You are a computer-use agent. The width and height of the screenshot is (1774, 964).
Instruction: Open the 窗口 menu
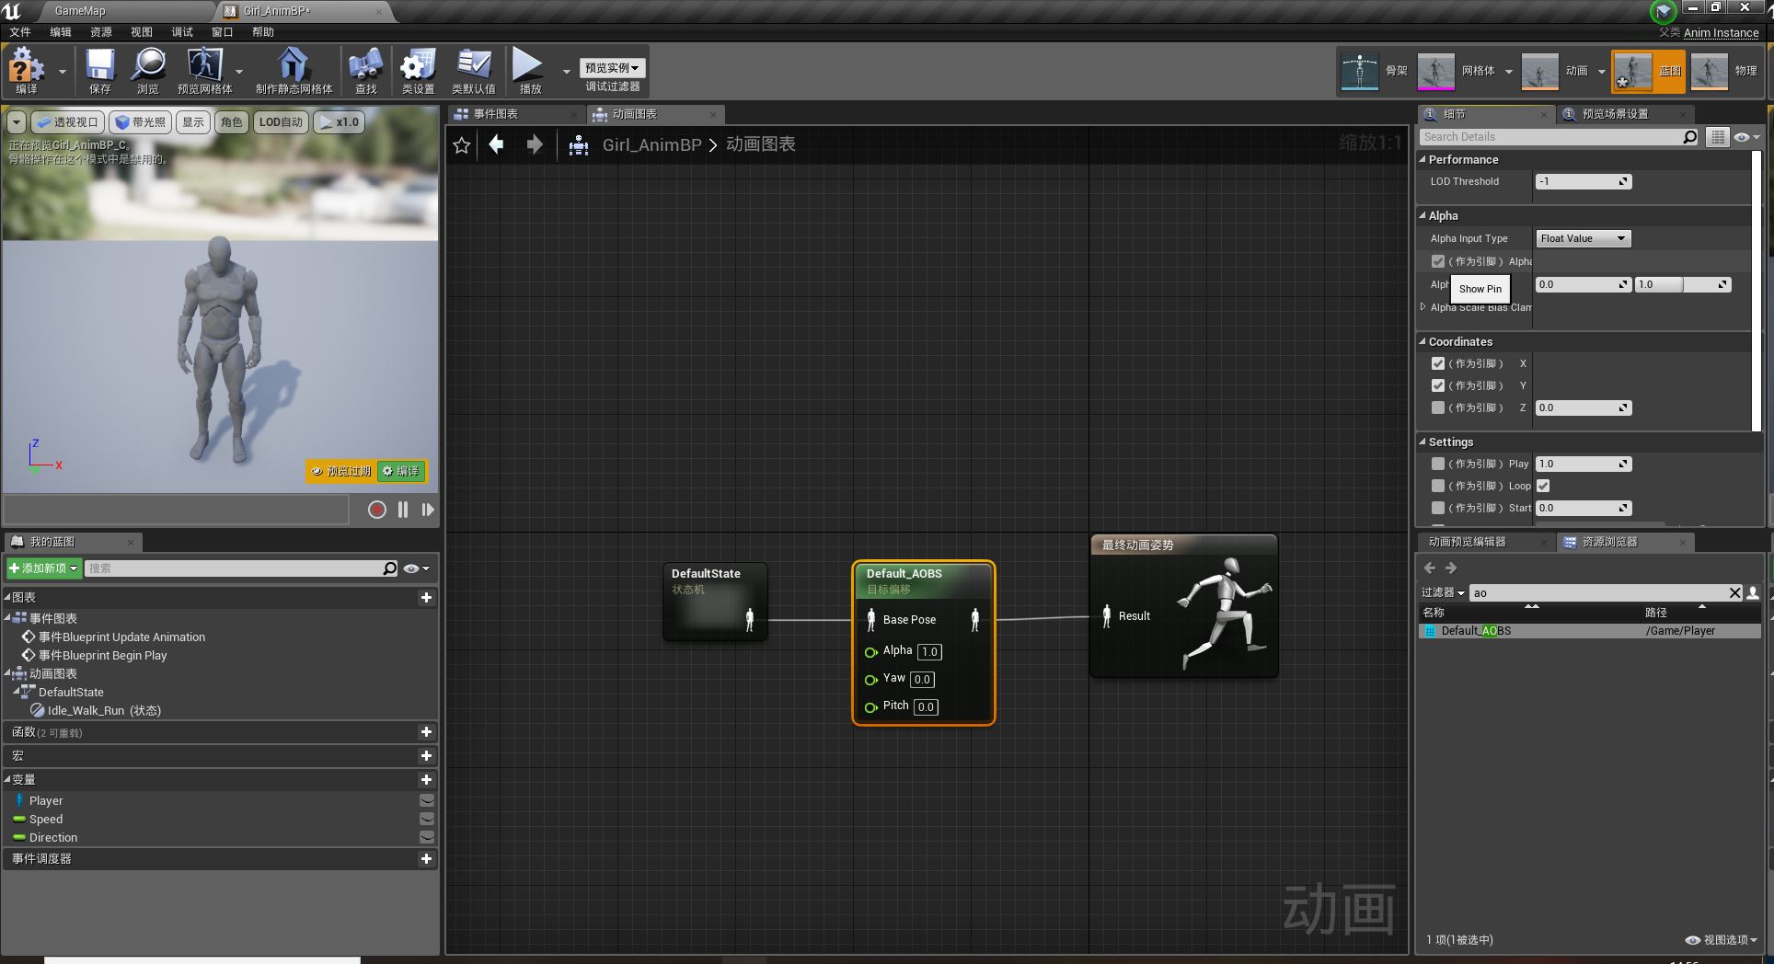222,31
